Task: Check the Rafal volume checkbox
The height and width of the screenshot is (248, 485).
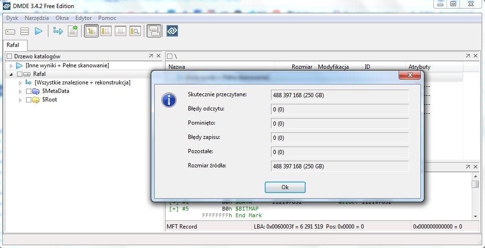Action: tap(19, 74)
